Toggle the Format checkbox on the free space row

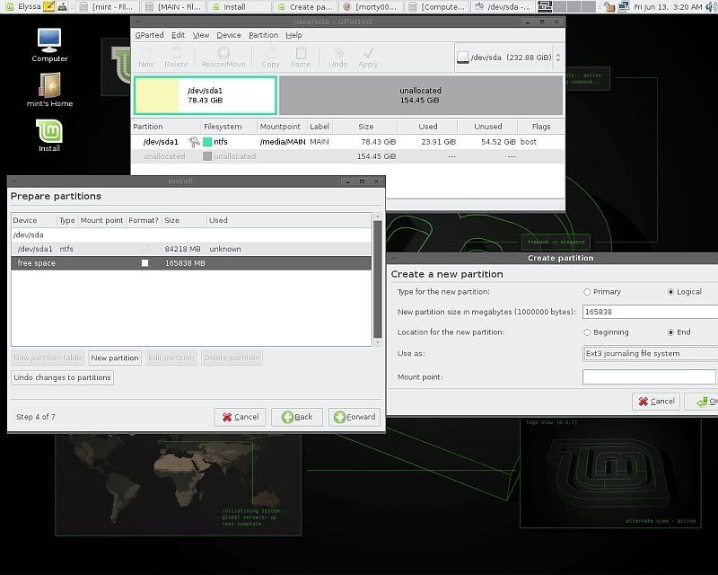[144, 263]
